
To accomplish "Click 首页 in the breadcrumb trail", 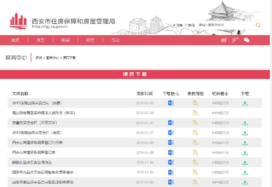I will pos(39,58).
